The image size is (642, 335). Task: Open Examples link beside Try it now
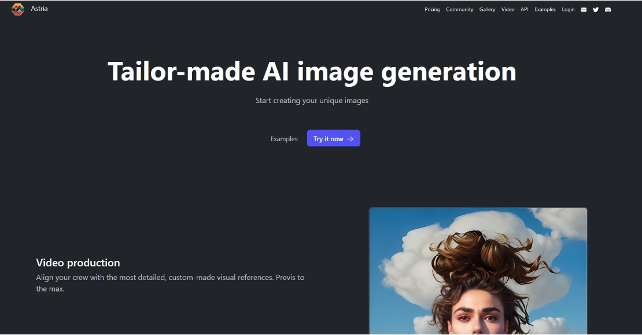(x=284, y=139)
